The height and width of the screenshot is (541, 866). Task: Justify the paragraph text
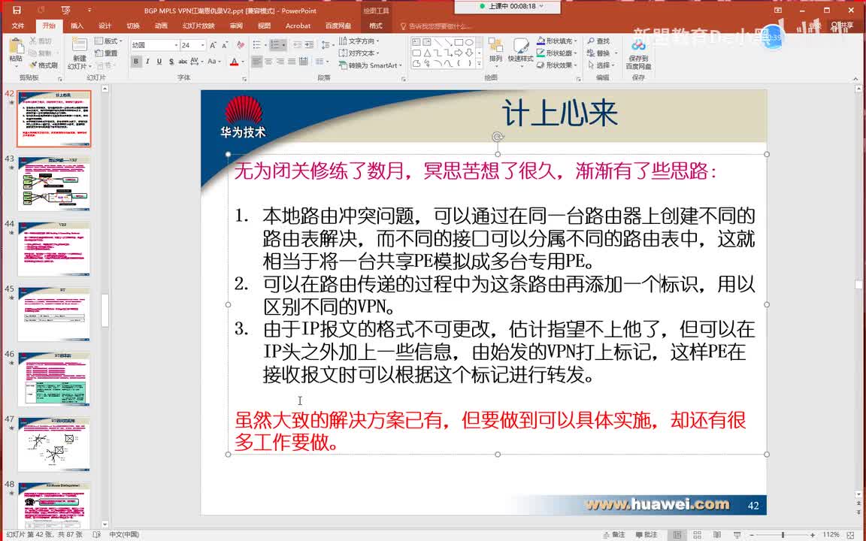pos(292,62)
